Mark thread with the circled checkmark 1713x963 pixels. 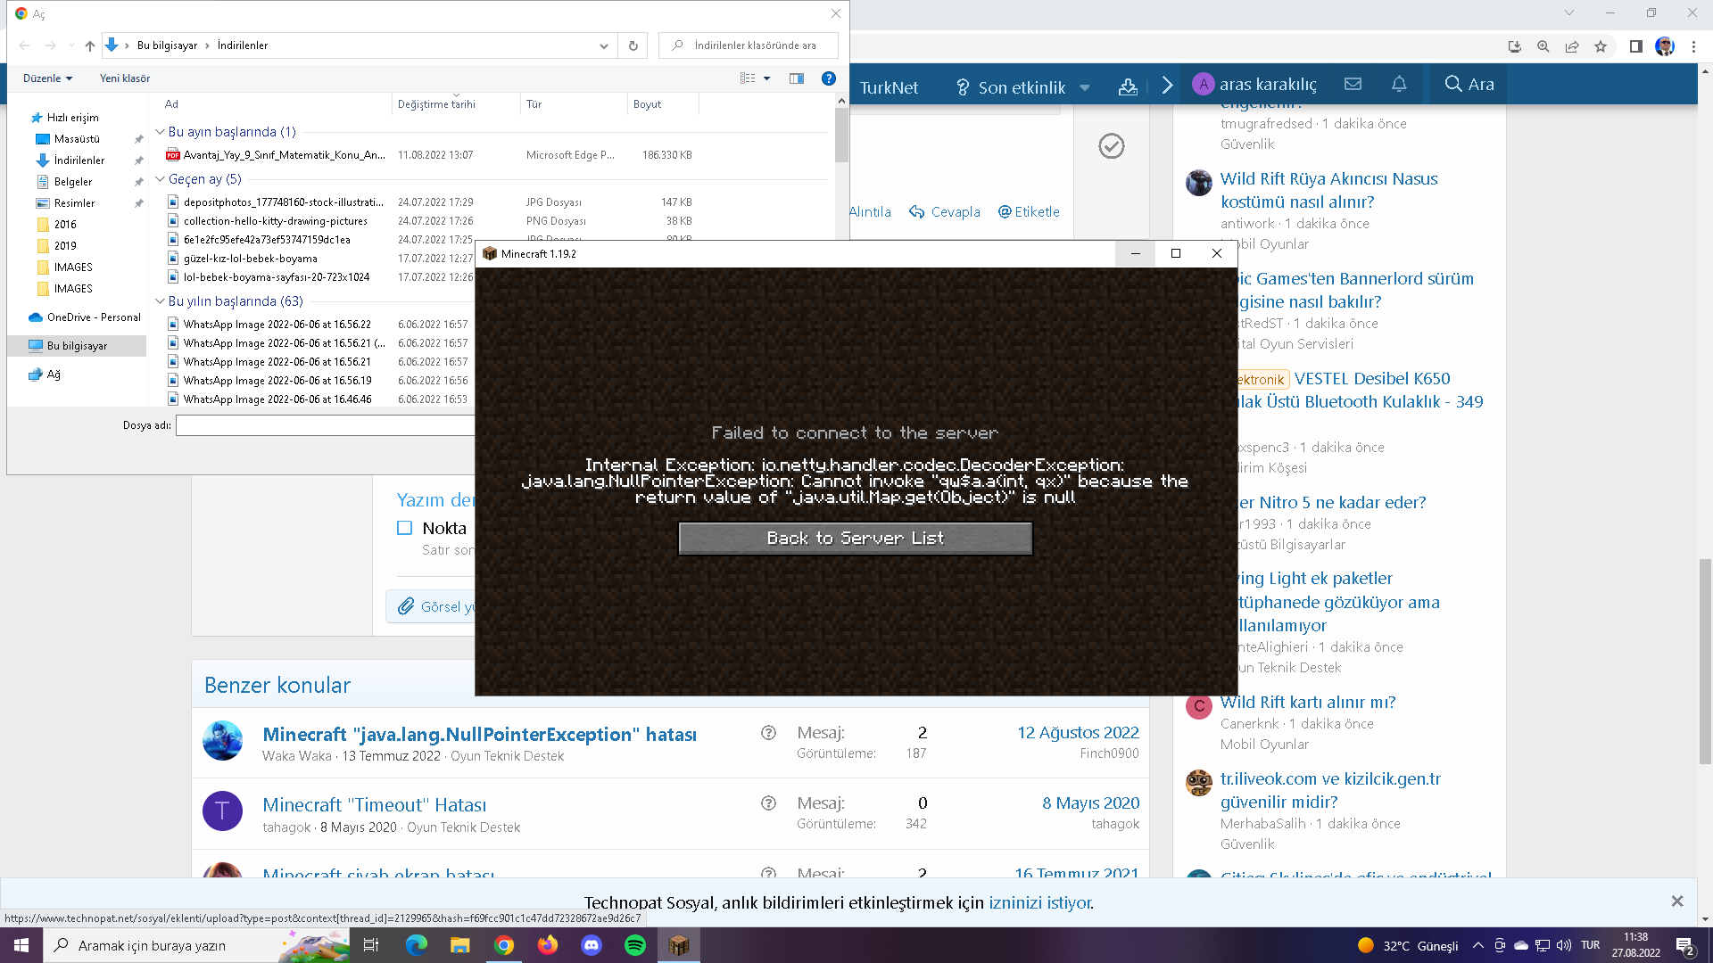(1111, 146)
